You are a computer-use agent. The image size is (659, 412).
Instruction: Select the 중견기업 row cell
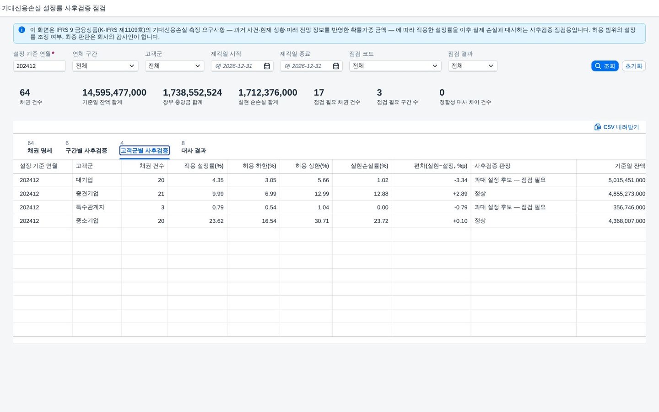coord(97,194)
